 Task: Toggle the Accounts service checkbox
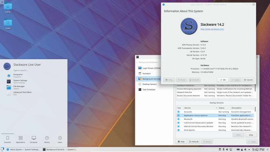(179, 112)
